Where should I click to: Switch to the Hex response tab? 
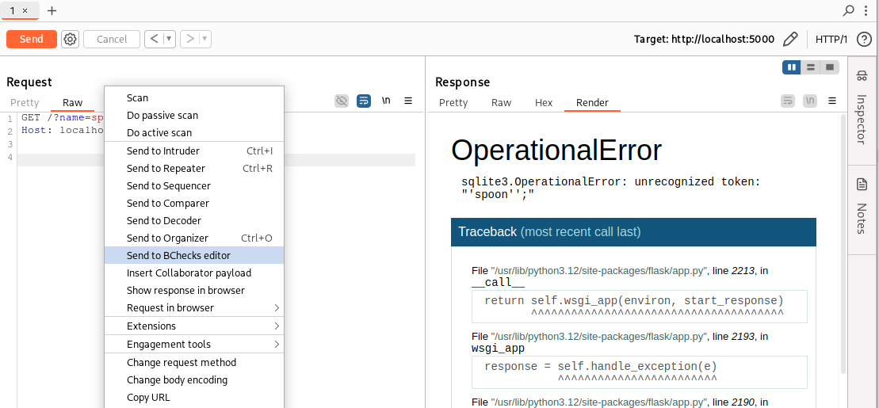click(544, 102)
